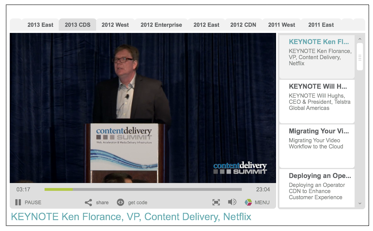The height and width of the screenshot is (231, 373).
Task: Click the elapsed time 03:17
Action: 23,189
